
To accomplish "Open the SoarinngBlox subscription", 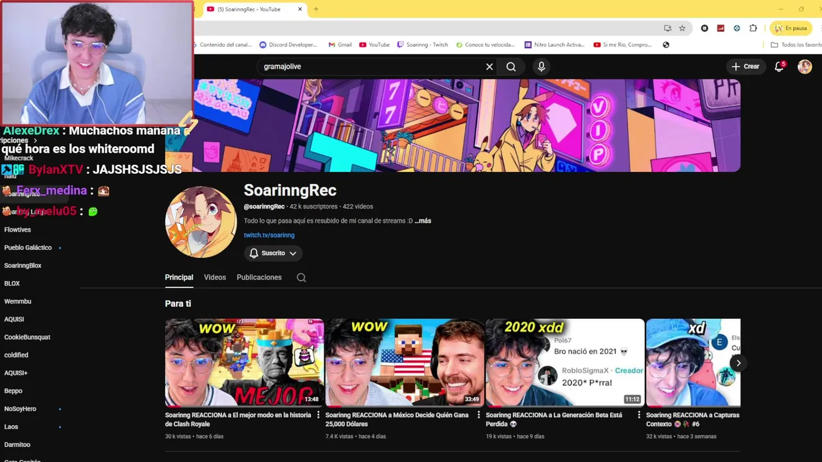I will click(22, 266).
